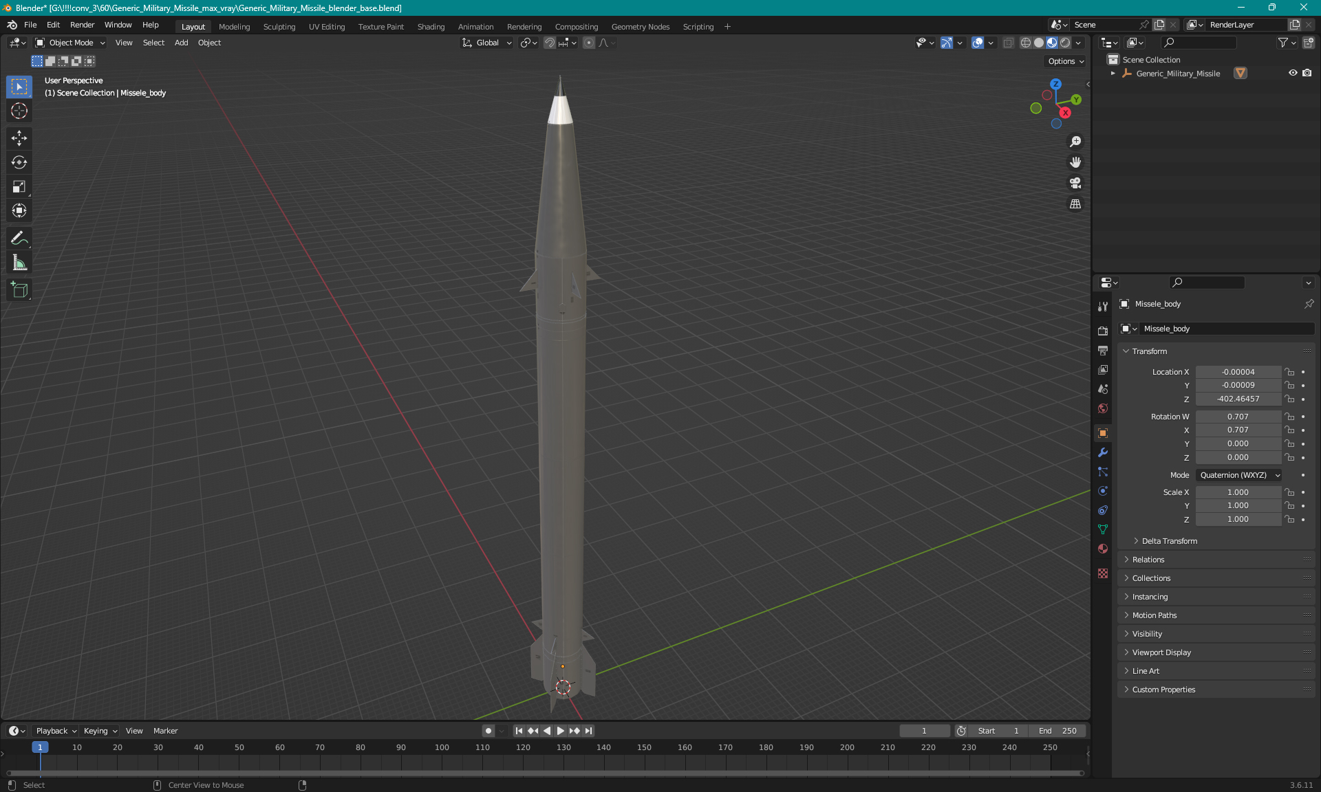
Task: Open Material properties tab
Action: point(1103,549)
